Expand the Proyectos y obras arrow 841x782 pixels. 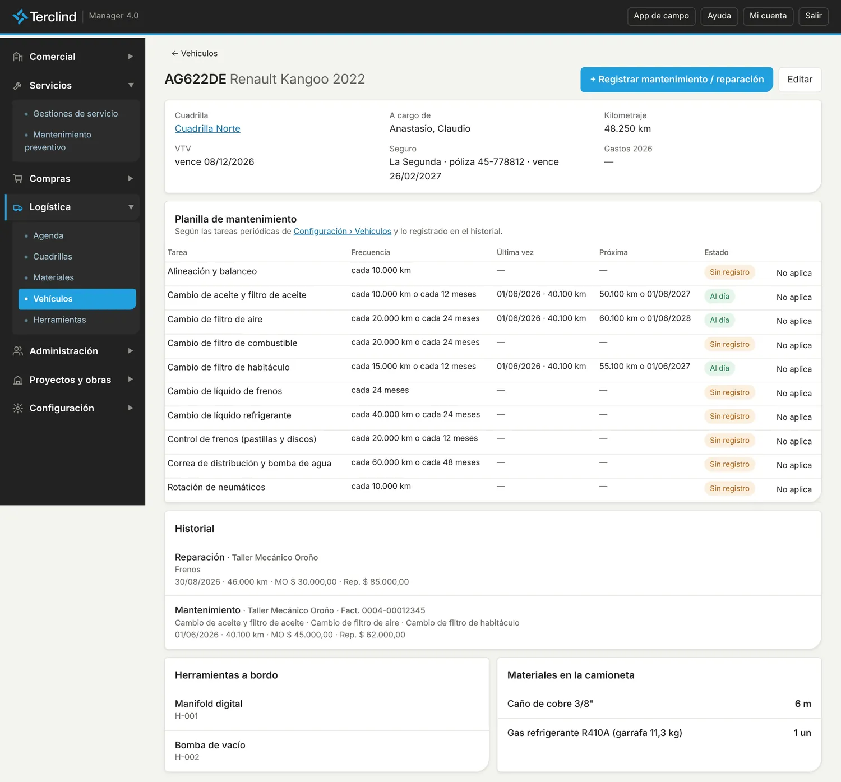click(131, 380)
